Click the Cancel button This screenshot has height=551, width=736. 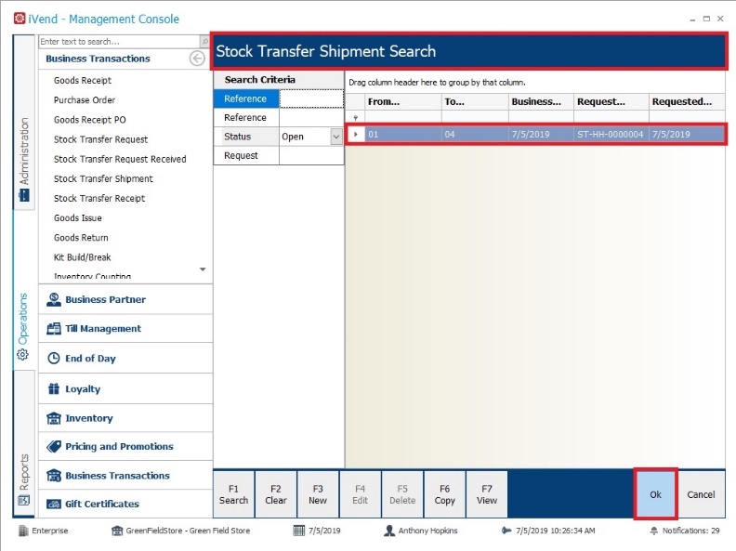click(x=701, y=494)
